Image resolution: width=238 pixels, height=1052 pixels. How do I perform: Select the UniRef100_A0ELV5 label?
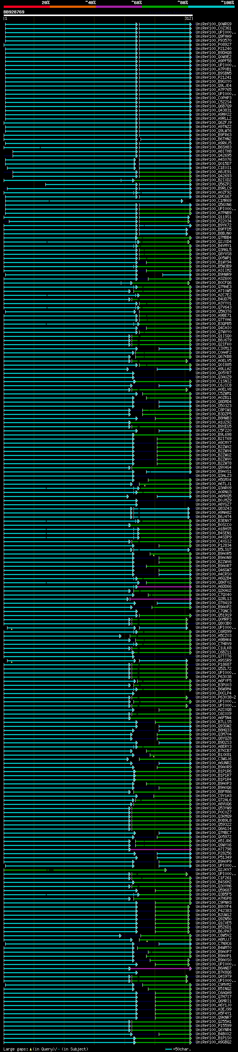213,360
